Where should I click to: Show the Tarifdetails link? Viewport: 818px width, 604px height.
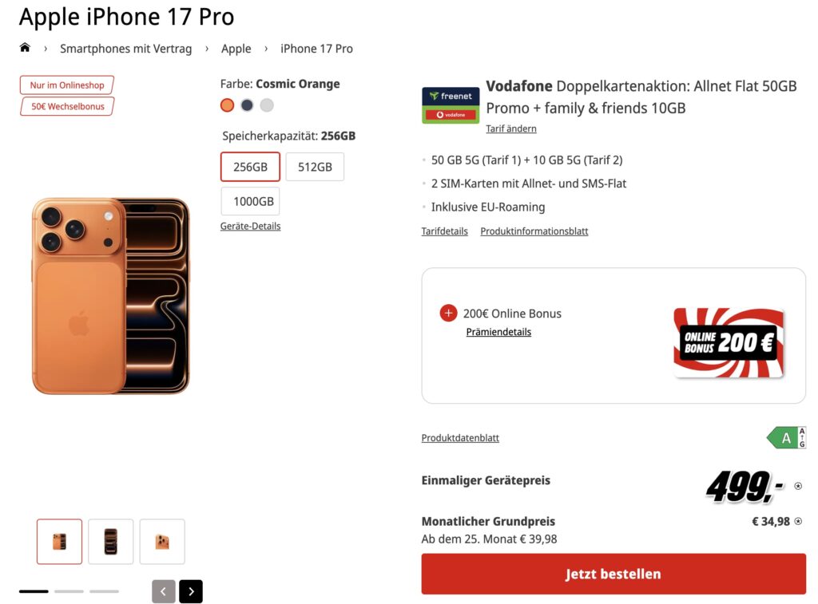(x=444, y=231)
